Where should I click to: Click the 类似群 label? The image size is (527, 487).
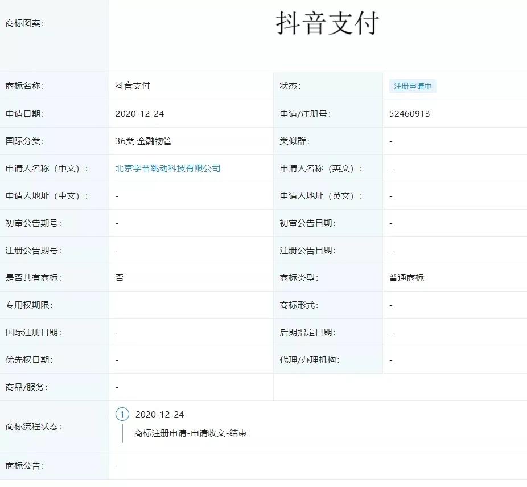294,141
